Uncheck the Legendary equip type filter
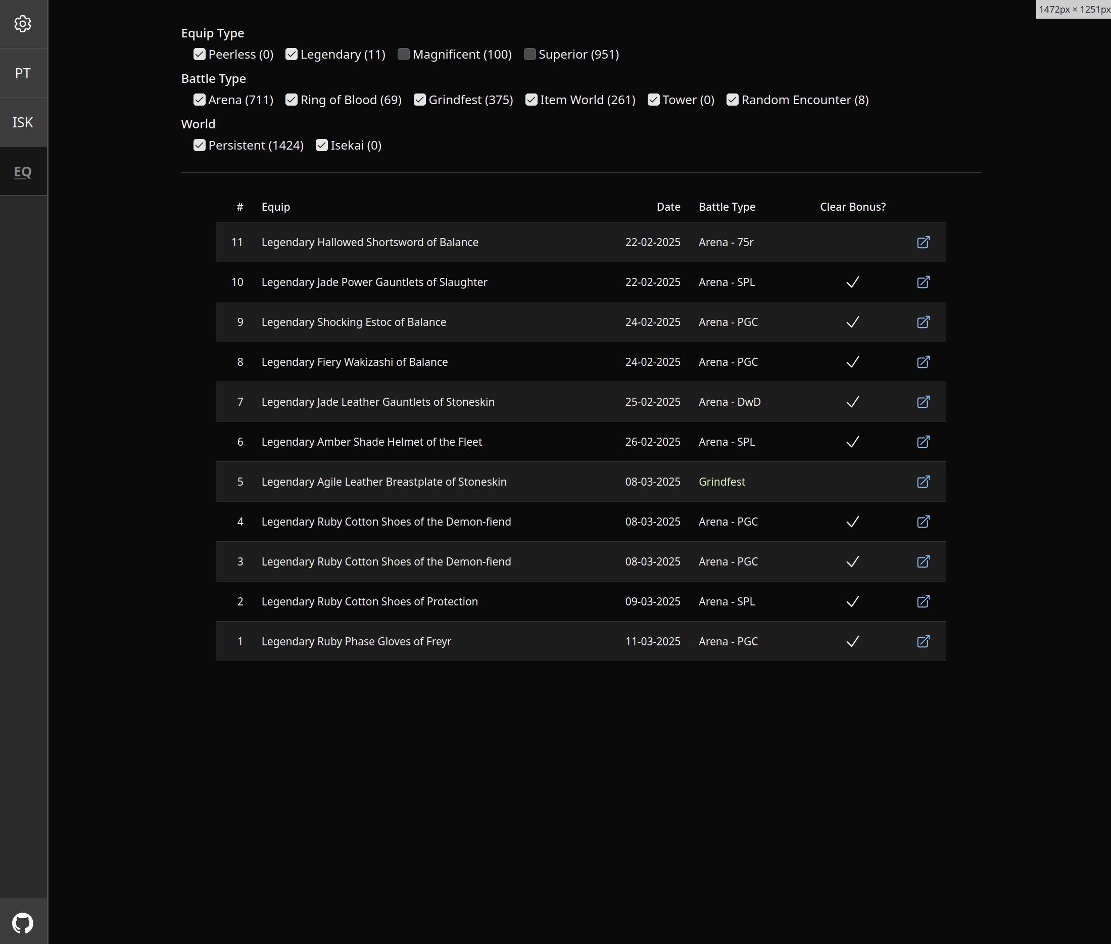The height and width of the screenshot is (944, 1111). [x=292, y=54]
